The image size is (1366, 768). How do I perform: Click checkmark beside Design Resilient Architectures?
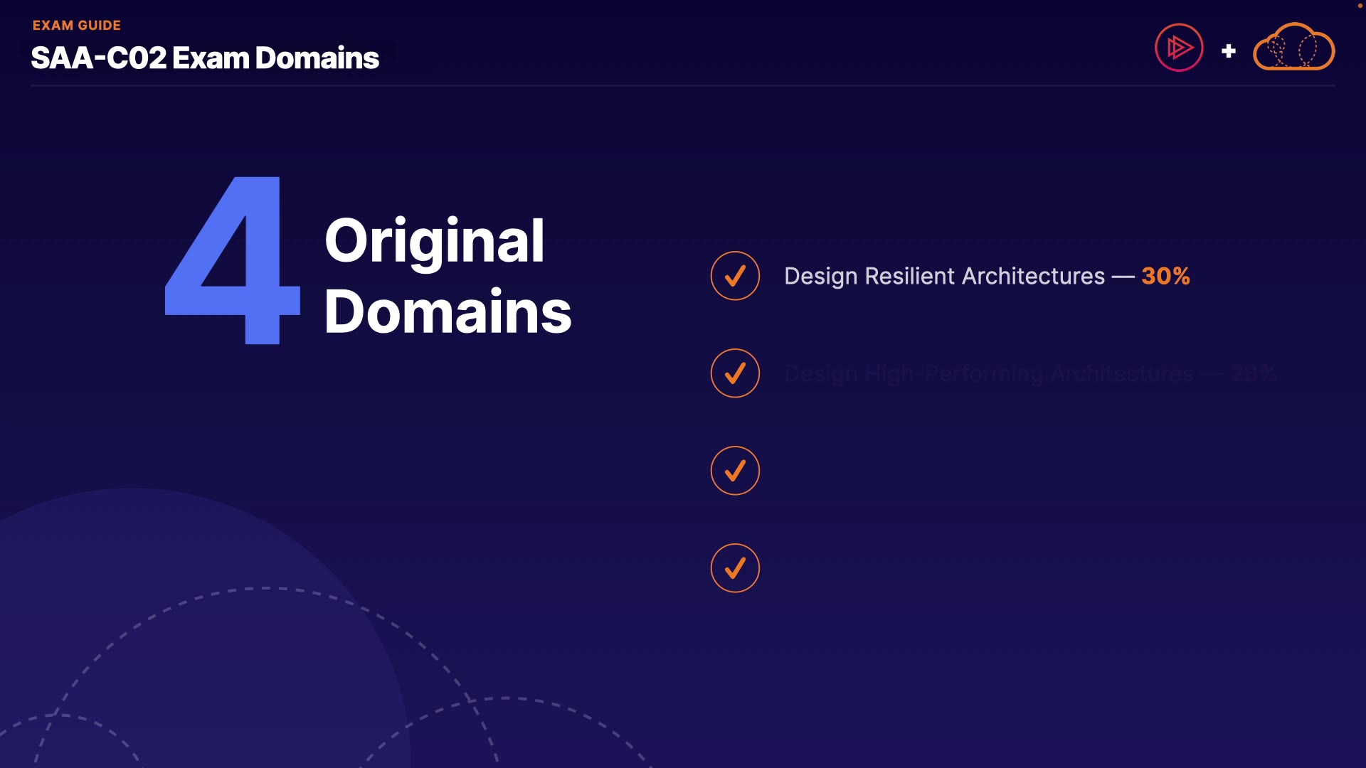coord(735,276)
